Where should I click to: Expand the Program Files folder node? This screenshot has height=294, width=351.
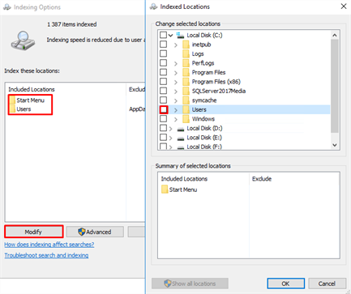coord(176,73)
